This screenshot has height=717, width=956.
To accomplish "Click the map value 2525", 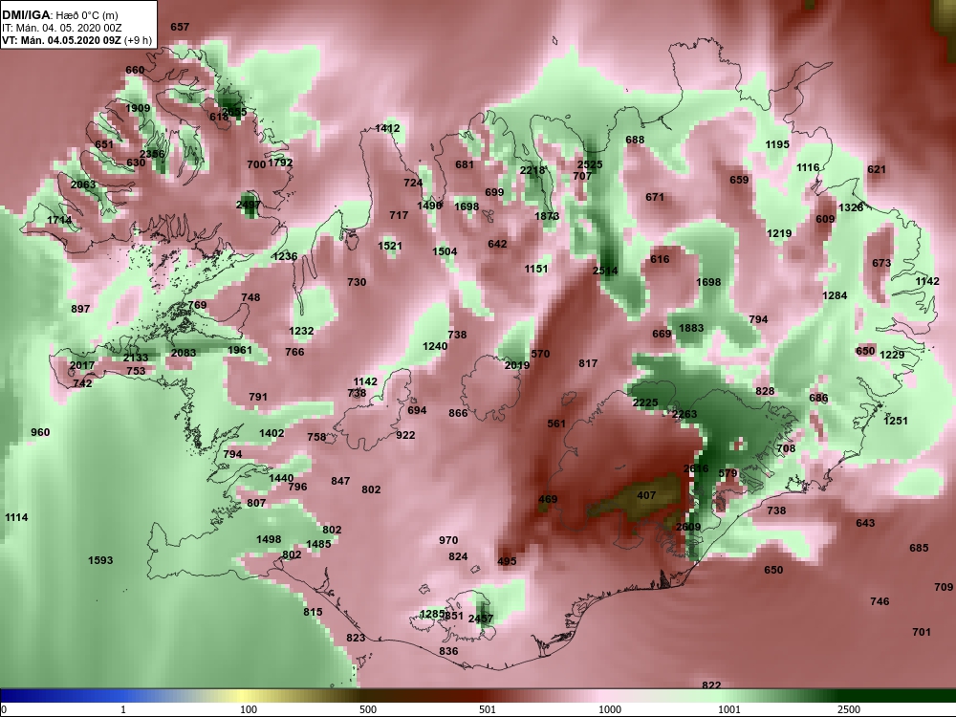I will [590, 164].
